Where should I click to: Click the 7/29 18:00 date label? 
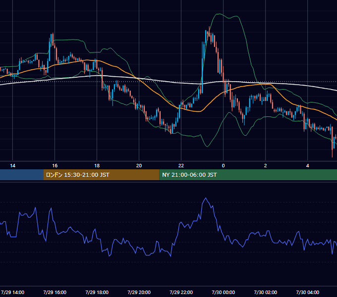click(97, 292)
